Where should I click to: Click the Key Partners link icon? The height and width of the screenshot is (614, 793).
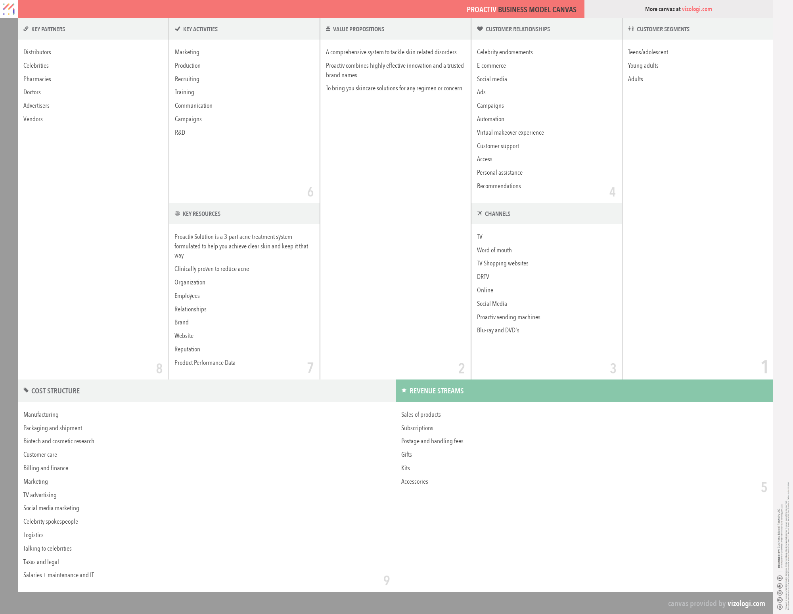click(26, 29)
